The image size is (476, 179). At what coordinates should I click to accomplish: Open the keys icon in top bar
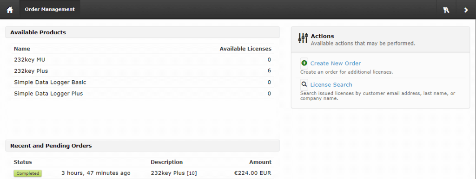click(x=446, y=10)
